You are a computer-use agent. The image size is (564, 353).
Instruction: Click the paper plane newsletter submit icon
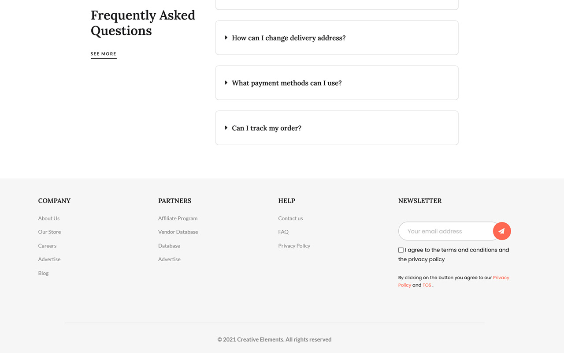pyautogui.click(x=501, y=231)
